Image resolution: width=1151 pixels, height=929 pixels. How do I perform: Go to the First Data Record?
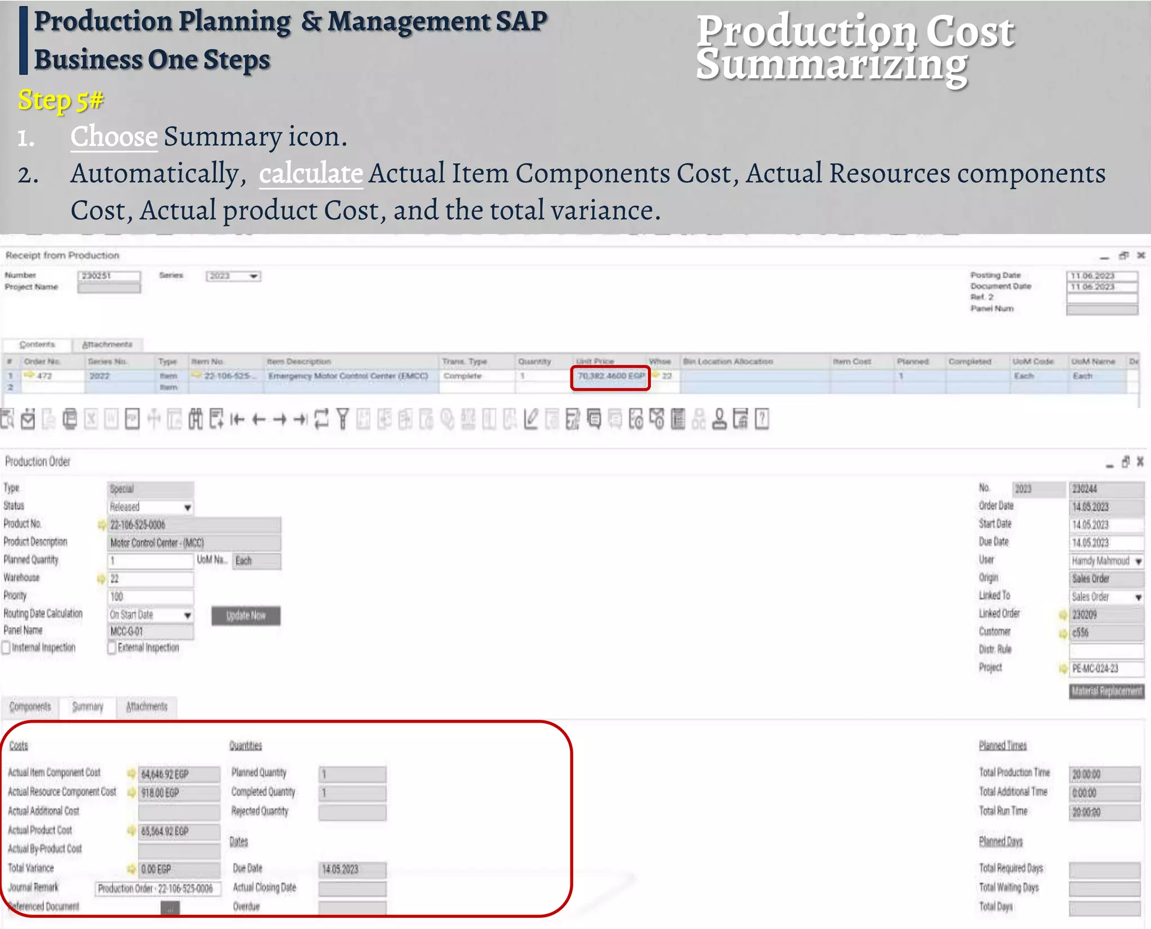[x=237, y=420]
